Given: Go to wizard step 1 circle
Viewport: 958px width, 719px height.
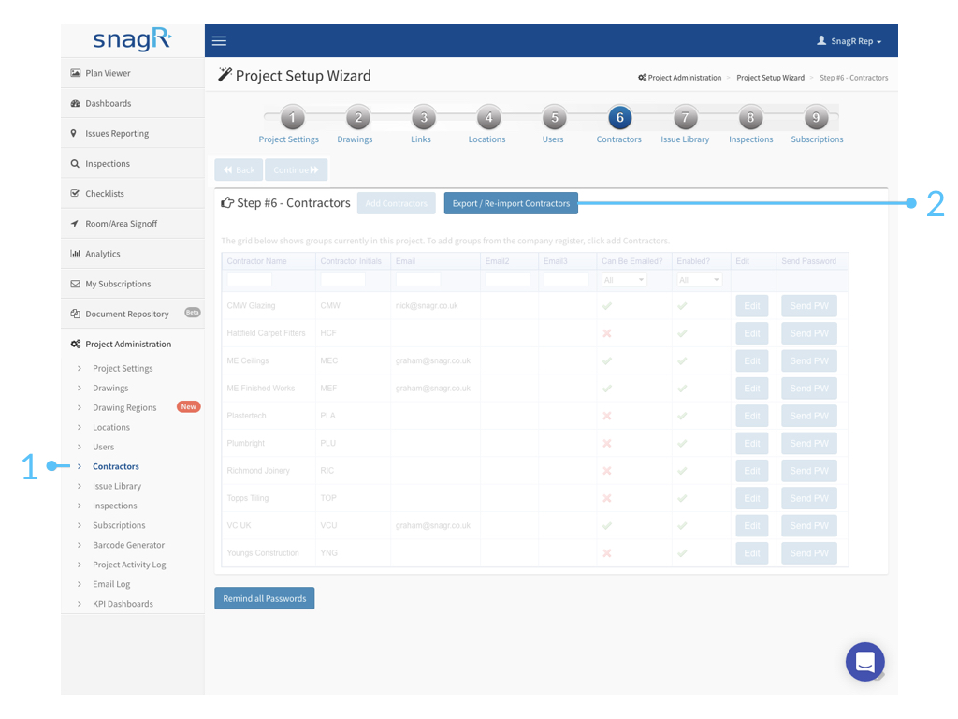Looking at the screenshot, I should [x=292, y=117].
